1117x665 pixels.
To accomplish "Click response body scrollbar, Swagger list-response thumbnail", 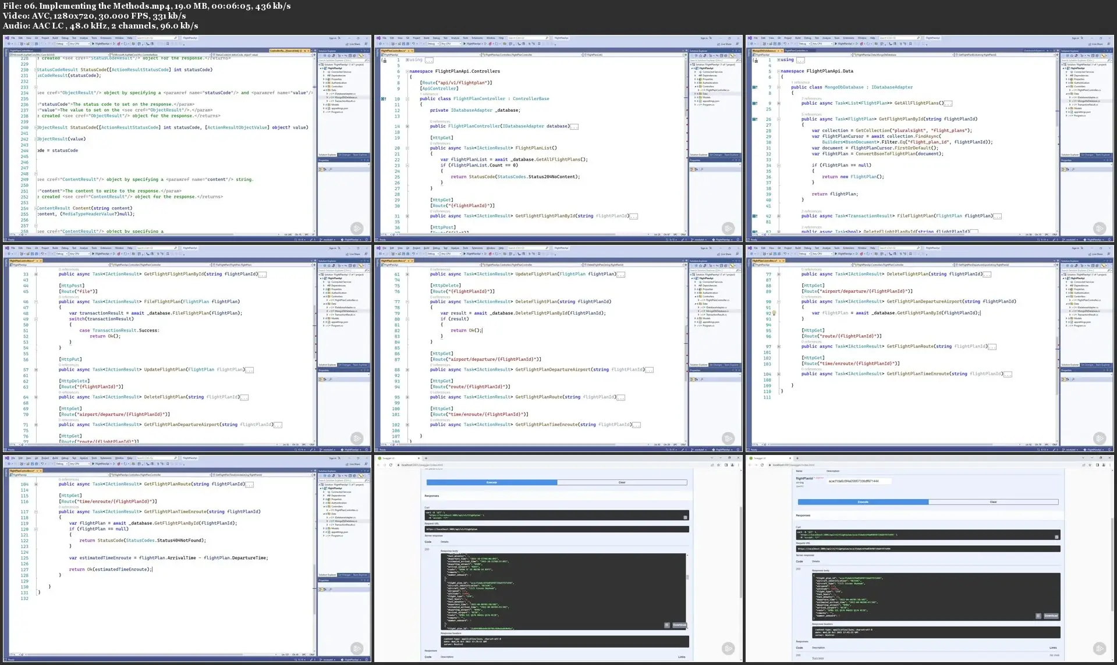I will (x=687, y=577).
